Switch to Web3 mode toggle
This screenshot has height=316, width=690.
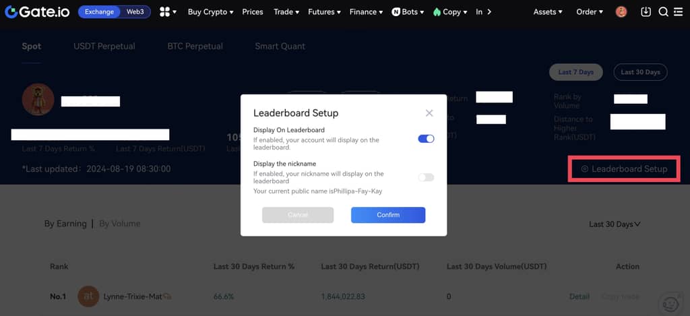pos(135,11)
